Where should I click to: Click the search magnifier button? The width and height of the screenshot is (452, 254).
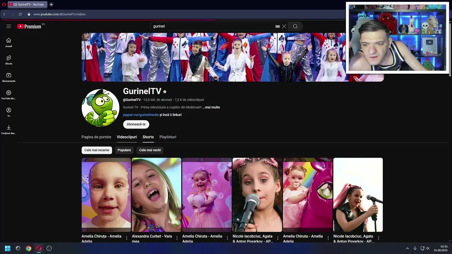tap(295, 26)
